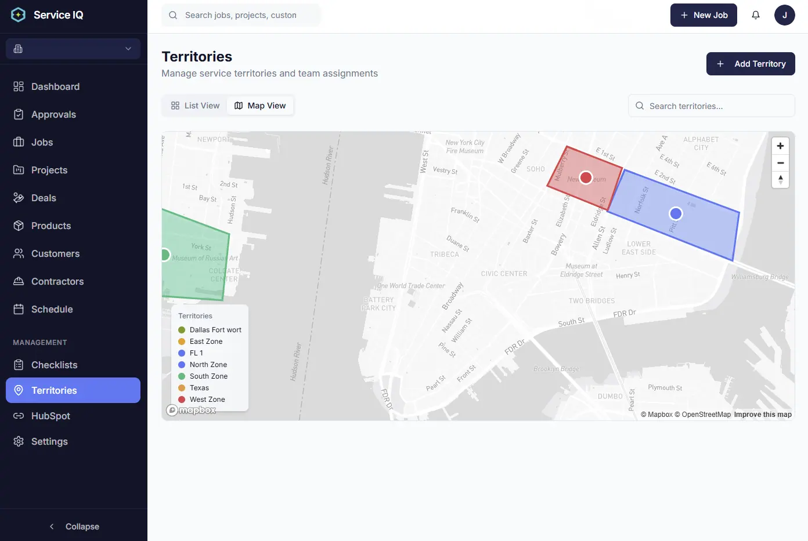Screen dimensions: 808x541
Task: Go to Products
Action: [73, 226]
